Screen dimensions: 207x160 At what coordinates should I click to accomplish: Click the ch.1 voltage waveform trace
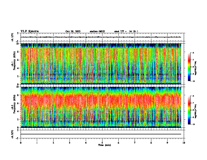coord(101,37)
